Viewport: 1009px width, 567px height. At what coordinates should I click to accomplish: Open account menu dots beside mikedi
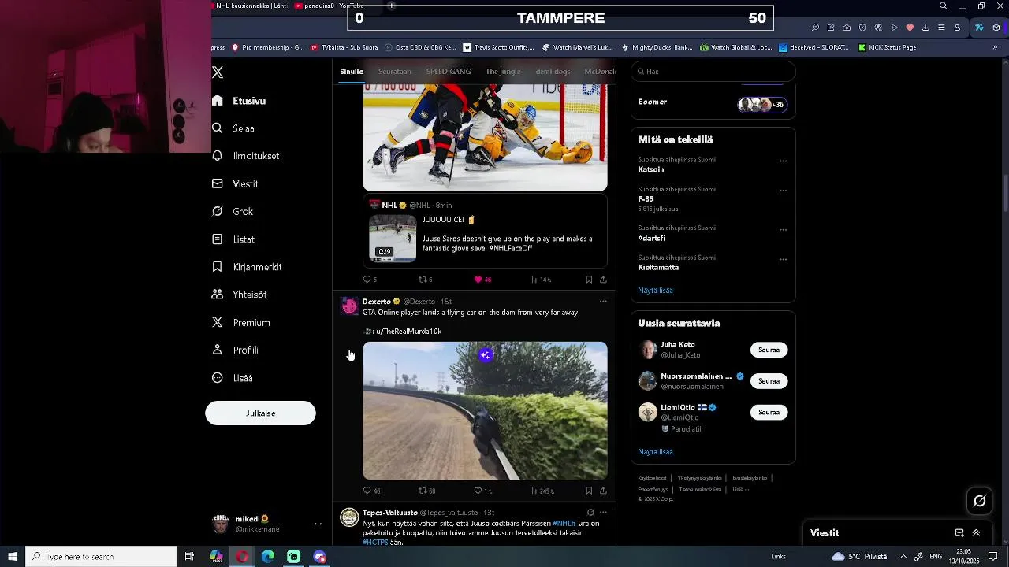click(318, 524)
